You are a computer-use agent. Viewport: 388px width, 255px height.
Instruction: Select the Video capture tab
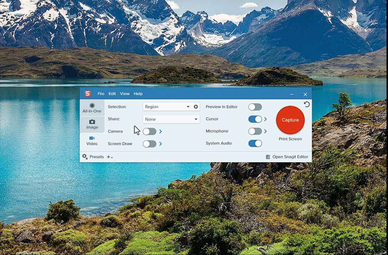point(92,141)
